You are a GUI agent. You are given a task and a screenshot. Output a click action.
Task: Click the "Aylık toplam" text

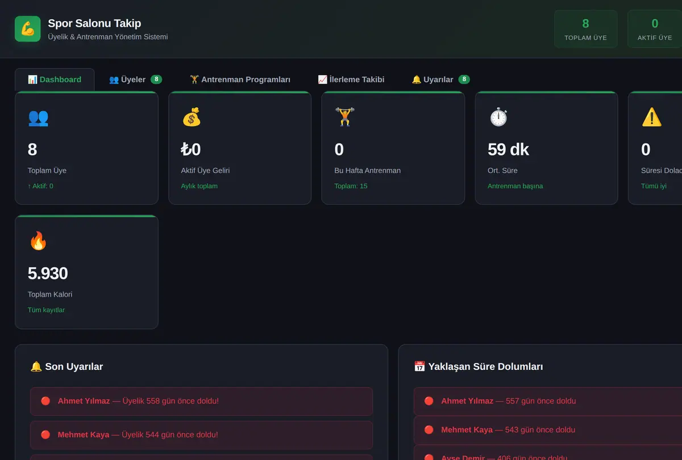[199, 186]
